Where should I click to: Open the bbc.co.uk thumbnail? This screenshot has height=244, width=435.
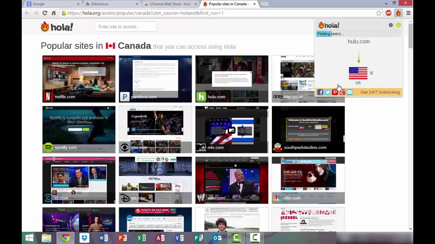point(293,79)
